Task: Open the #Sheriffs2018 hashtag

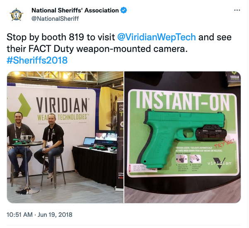Action: coord(37,60)
